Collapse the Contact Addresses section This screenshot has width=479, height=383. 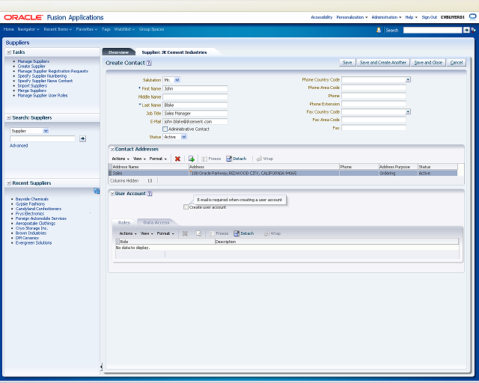pos(112,149)
